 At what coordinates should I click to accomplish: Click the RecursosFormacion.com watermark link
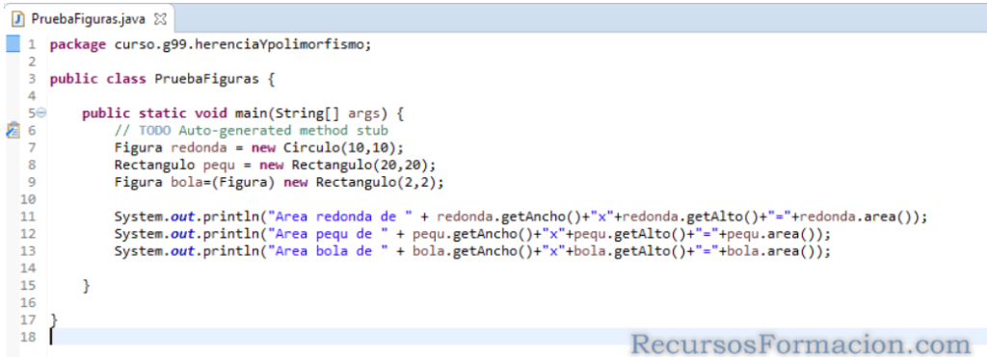[801, 344]
